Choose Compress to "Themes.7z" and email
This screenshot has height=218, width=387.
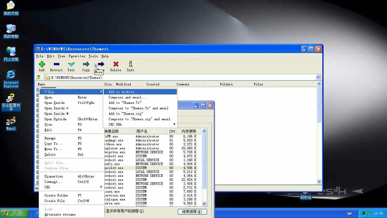point(140,108)
